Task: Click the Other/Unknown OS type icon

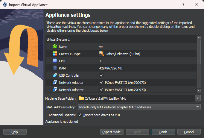Action: [102, 54]
